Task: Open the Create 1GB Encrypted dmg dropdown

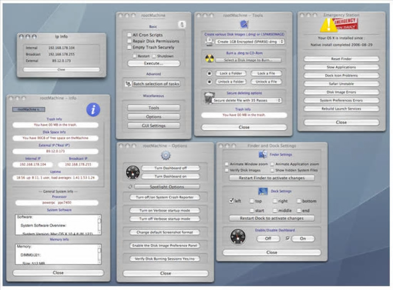Action: 250,42
